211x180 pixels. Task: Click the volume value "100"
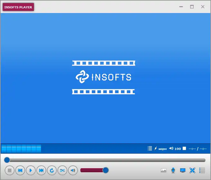[177, 149]
